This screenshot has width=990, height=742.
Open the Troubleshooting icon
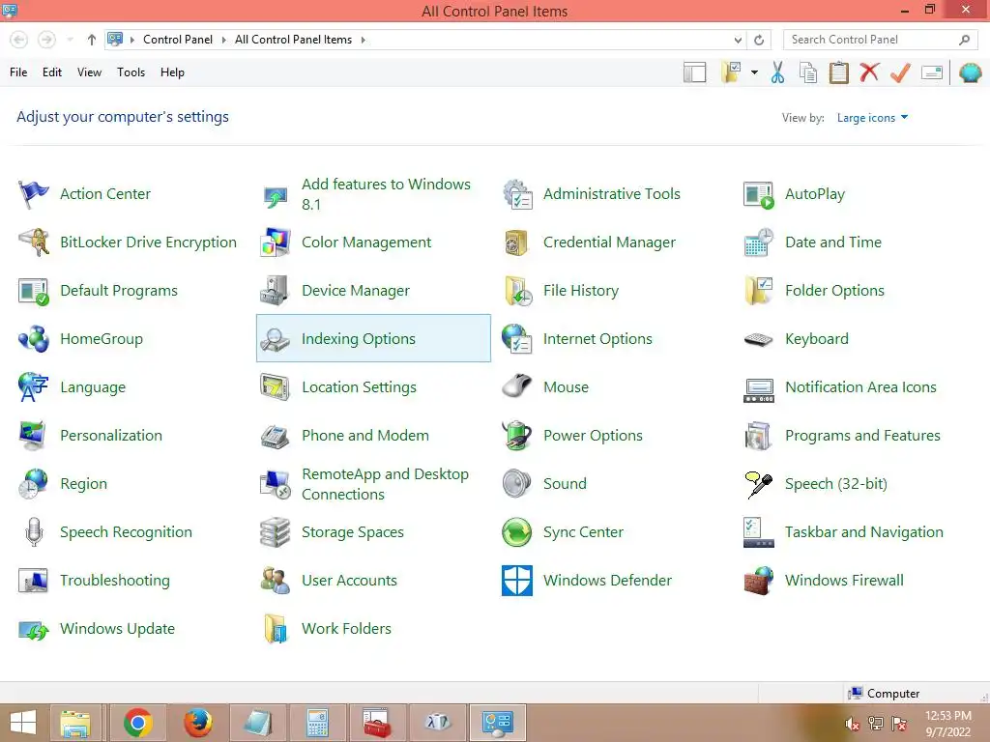[x=33, y=581]
